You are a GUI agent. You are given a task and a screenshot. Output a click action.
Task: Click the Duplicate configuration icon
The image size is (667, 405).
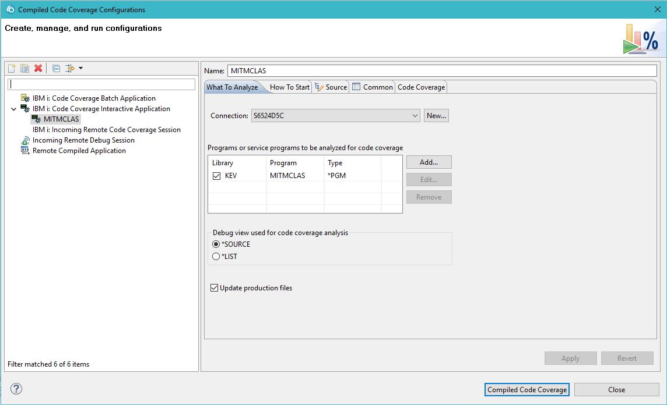tap(24, 69)
